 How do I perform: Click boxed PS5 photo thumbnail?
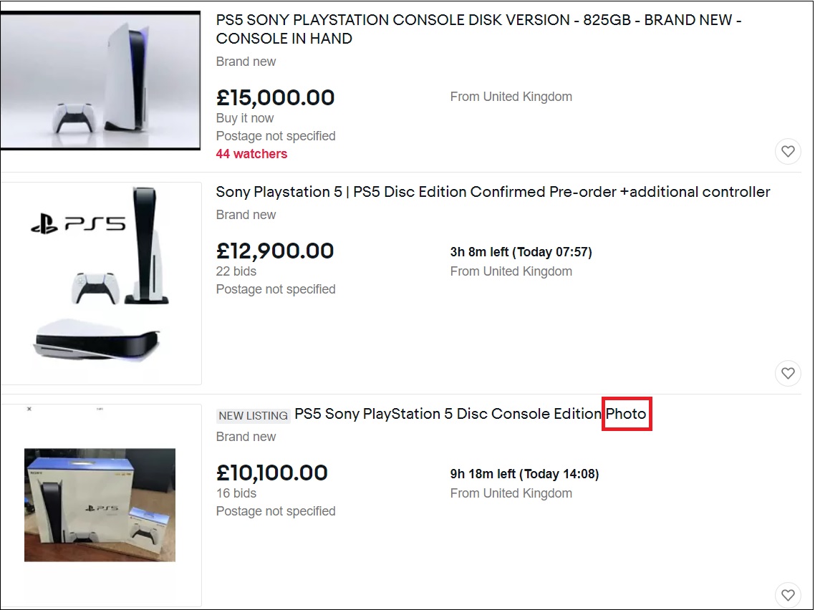100,505
